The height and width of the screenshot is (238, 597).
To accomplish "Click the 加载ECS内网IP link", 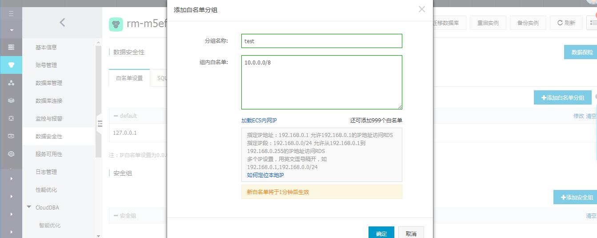I will 259,121.
